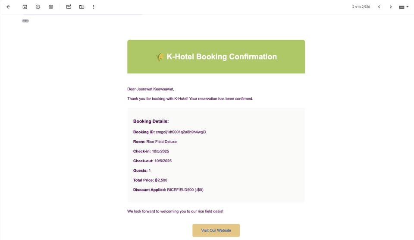Image resolution: width=414 pixels, height=240 pixels.
Task: Report this email as spam
Action: coord(38,7)
